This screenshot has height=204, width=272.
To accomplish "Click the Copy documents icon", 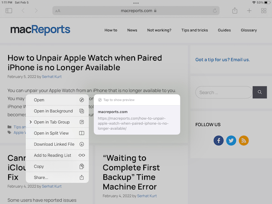I will point(82,166).
